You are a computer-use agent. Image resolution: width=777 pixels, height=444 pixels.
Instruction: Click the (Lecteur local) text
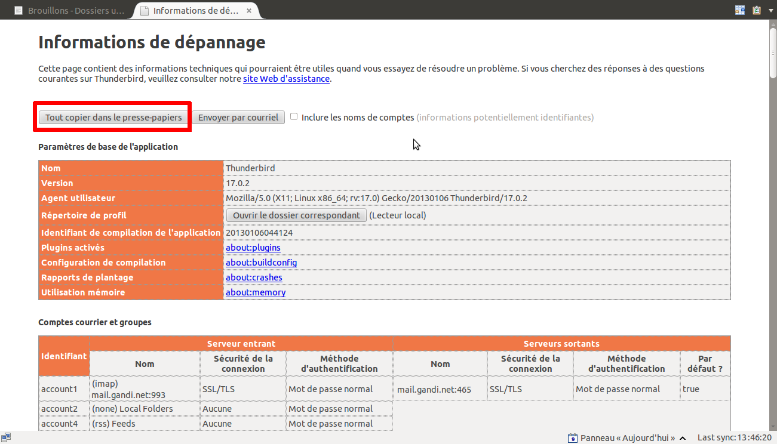(x=398, y=215)
